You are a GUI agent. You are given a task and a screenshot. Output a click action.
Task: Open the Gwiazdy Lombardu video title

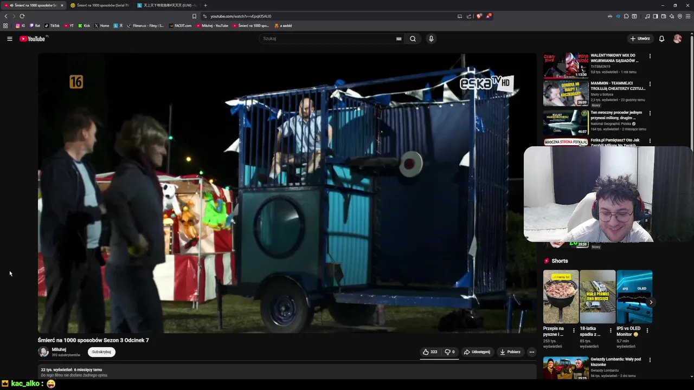pos(616,362)
